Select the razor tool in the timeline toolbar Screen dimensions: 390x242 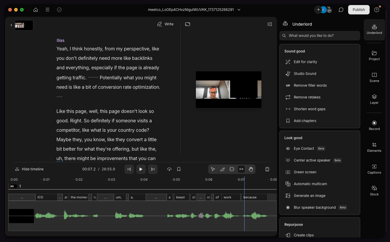(x=222, y=169)
